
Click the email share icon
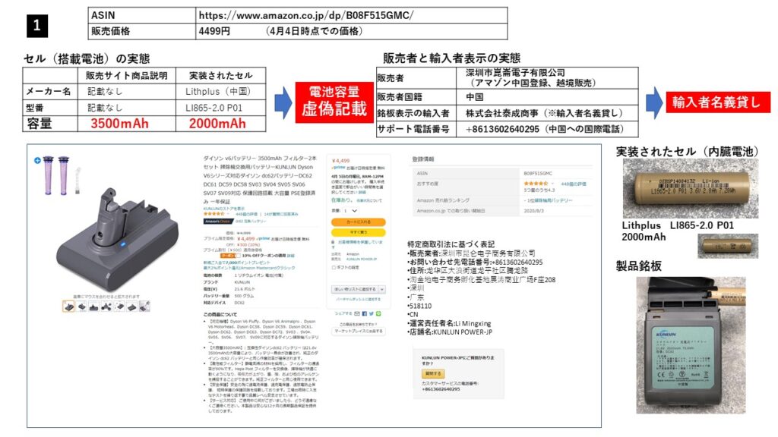pyautogui.click(x=357, y=313)
